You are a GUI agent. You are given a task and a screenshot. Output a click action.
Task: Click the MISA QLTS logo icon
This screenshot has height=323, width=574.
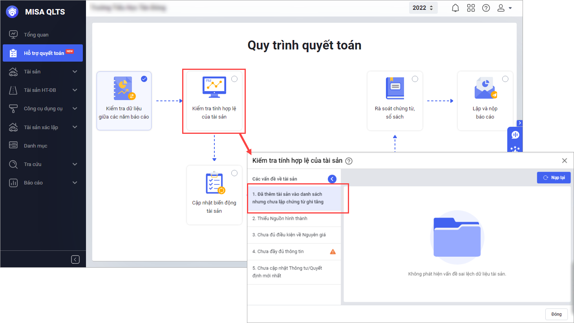pos(13,12)
